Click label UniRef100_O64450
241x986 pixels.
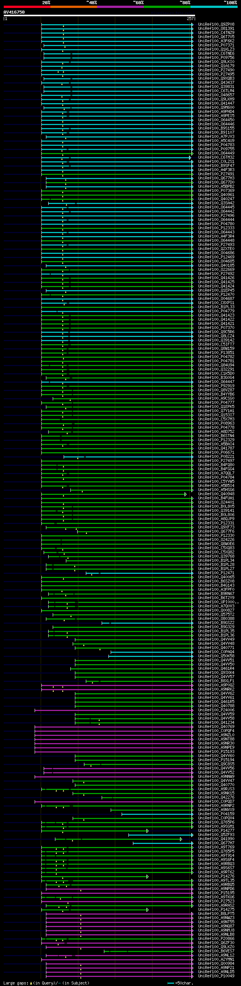(x=216, y=120)
